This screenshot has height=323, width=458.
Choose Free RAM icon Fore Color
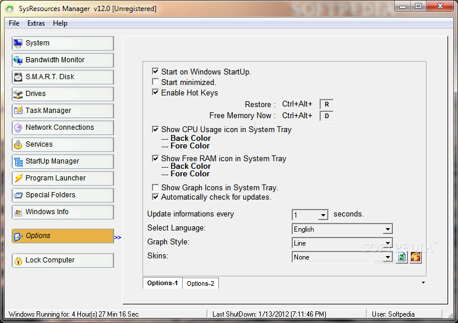pyautogui.click(x=190, y=174)
